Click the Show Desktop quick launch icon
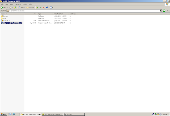Screen dimensions: 170x116 (10, 114)
